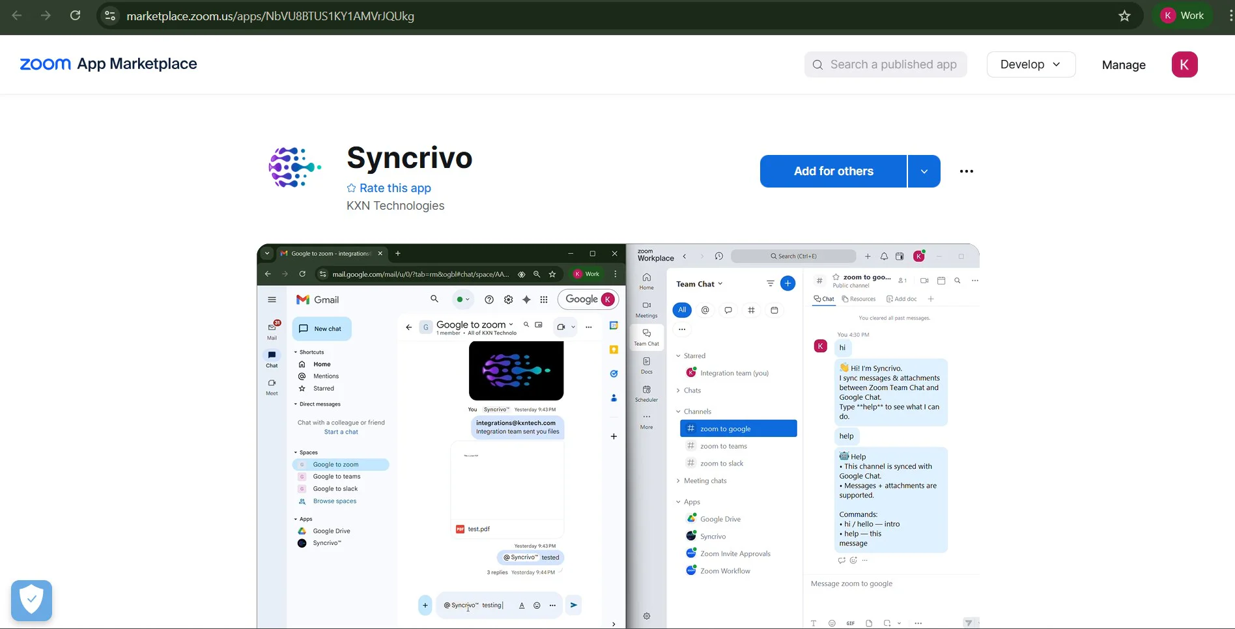The width and height of the screenshot is (1235, 629).
Task: Focus the Search a published app field
Action: tap(885, 64)
